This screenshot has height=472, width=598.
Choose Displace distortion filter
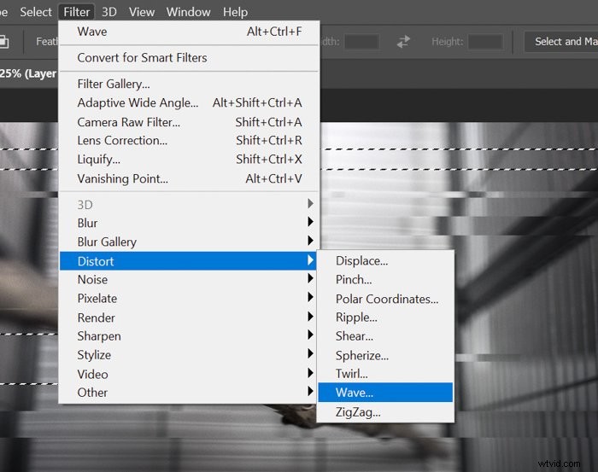(385, 261)
